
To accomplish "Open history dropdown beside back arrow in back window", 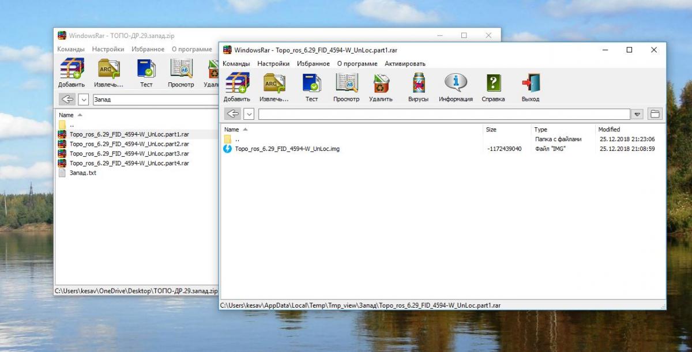I will (84, 100).
